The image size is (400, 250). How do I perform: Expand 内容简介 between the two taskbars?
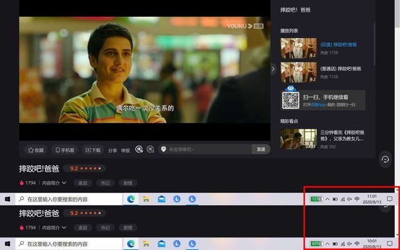(x=54, y=227)
